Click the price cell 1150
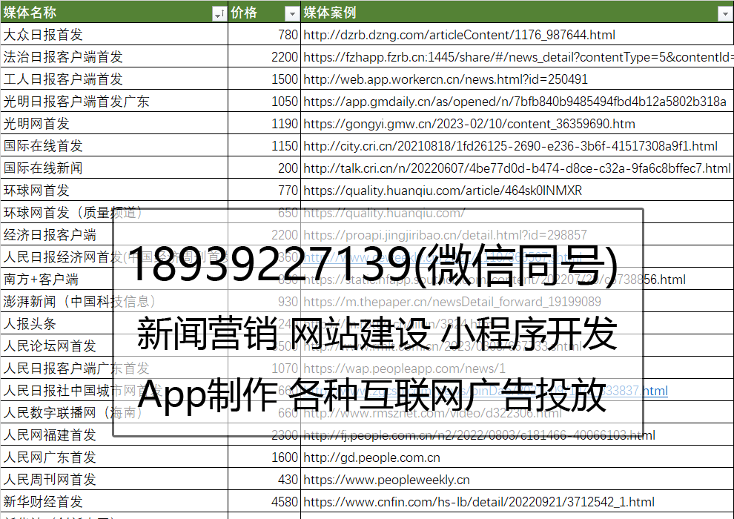 click(x=264, y=145)
